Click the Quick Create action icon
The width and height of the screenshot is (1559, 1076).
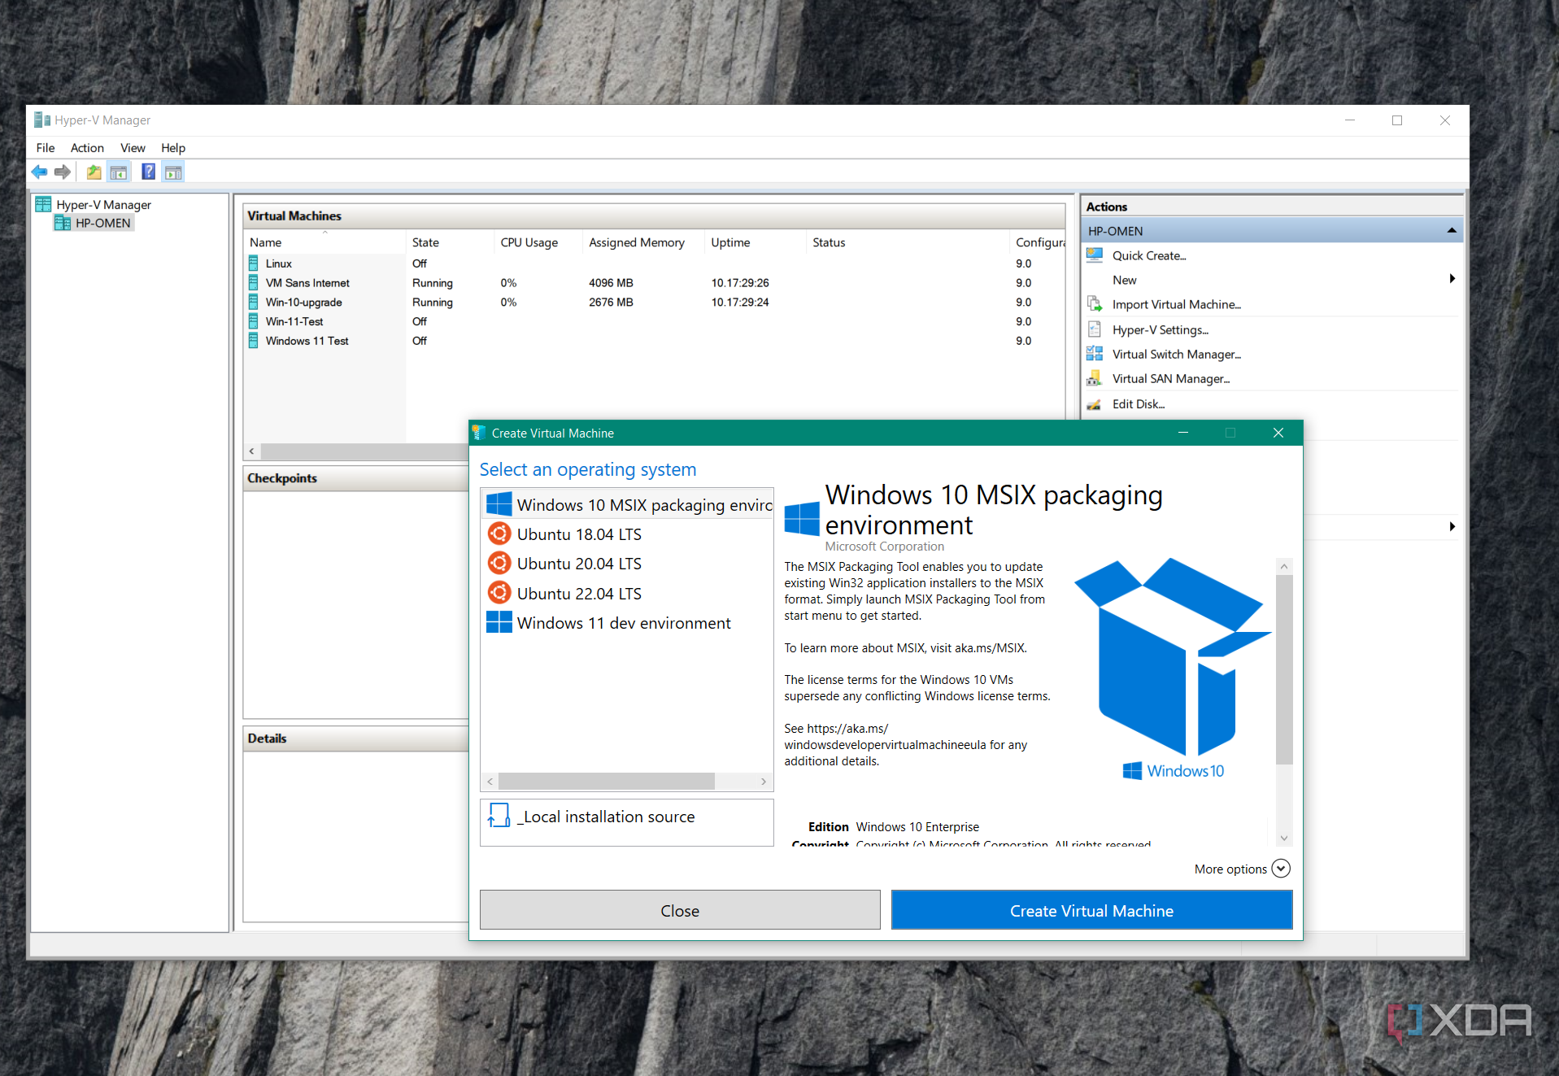tap(1095, 255)
